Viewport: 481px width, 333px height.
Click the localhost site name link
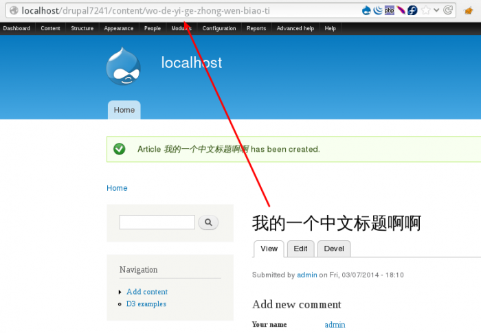192,63
